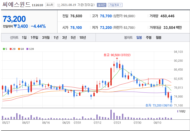Switch to 월봉 monthly candle chart
The width and height of the screenshot is (190, 131).
tap(158, 37)
